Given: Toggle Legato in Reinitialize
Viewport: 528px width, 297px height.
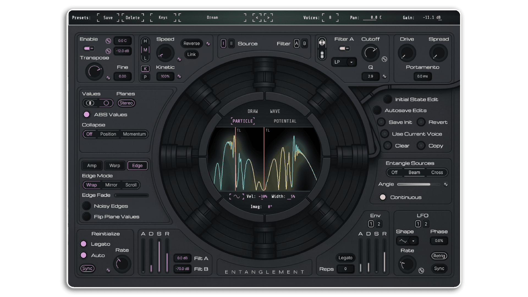Looking at the screenshot, I should [x=84, y=244].
